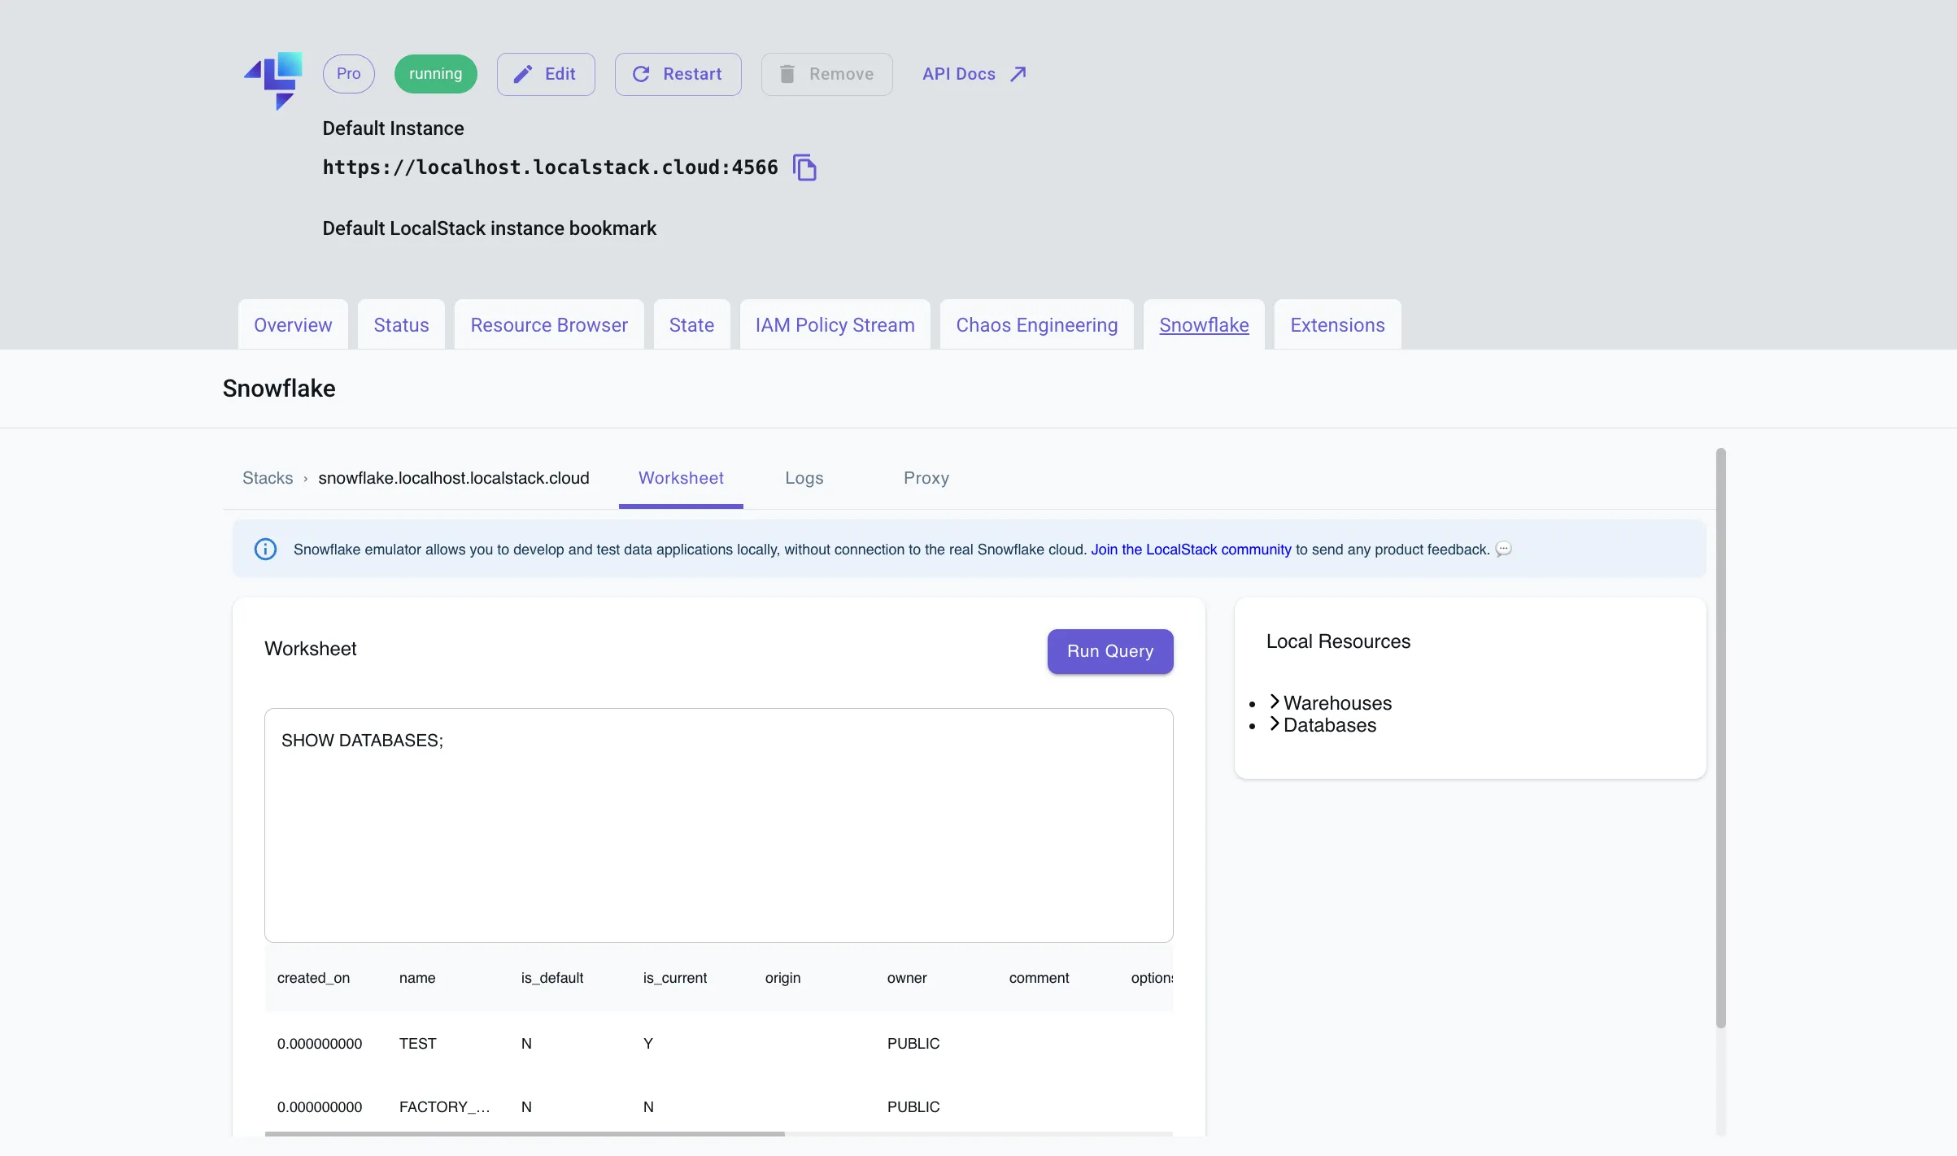Open the Resource Browser tab

(548, 324)
